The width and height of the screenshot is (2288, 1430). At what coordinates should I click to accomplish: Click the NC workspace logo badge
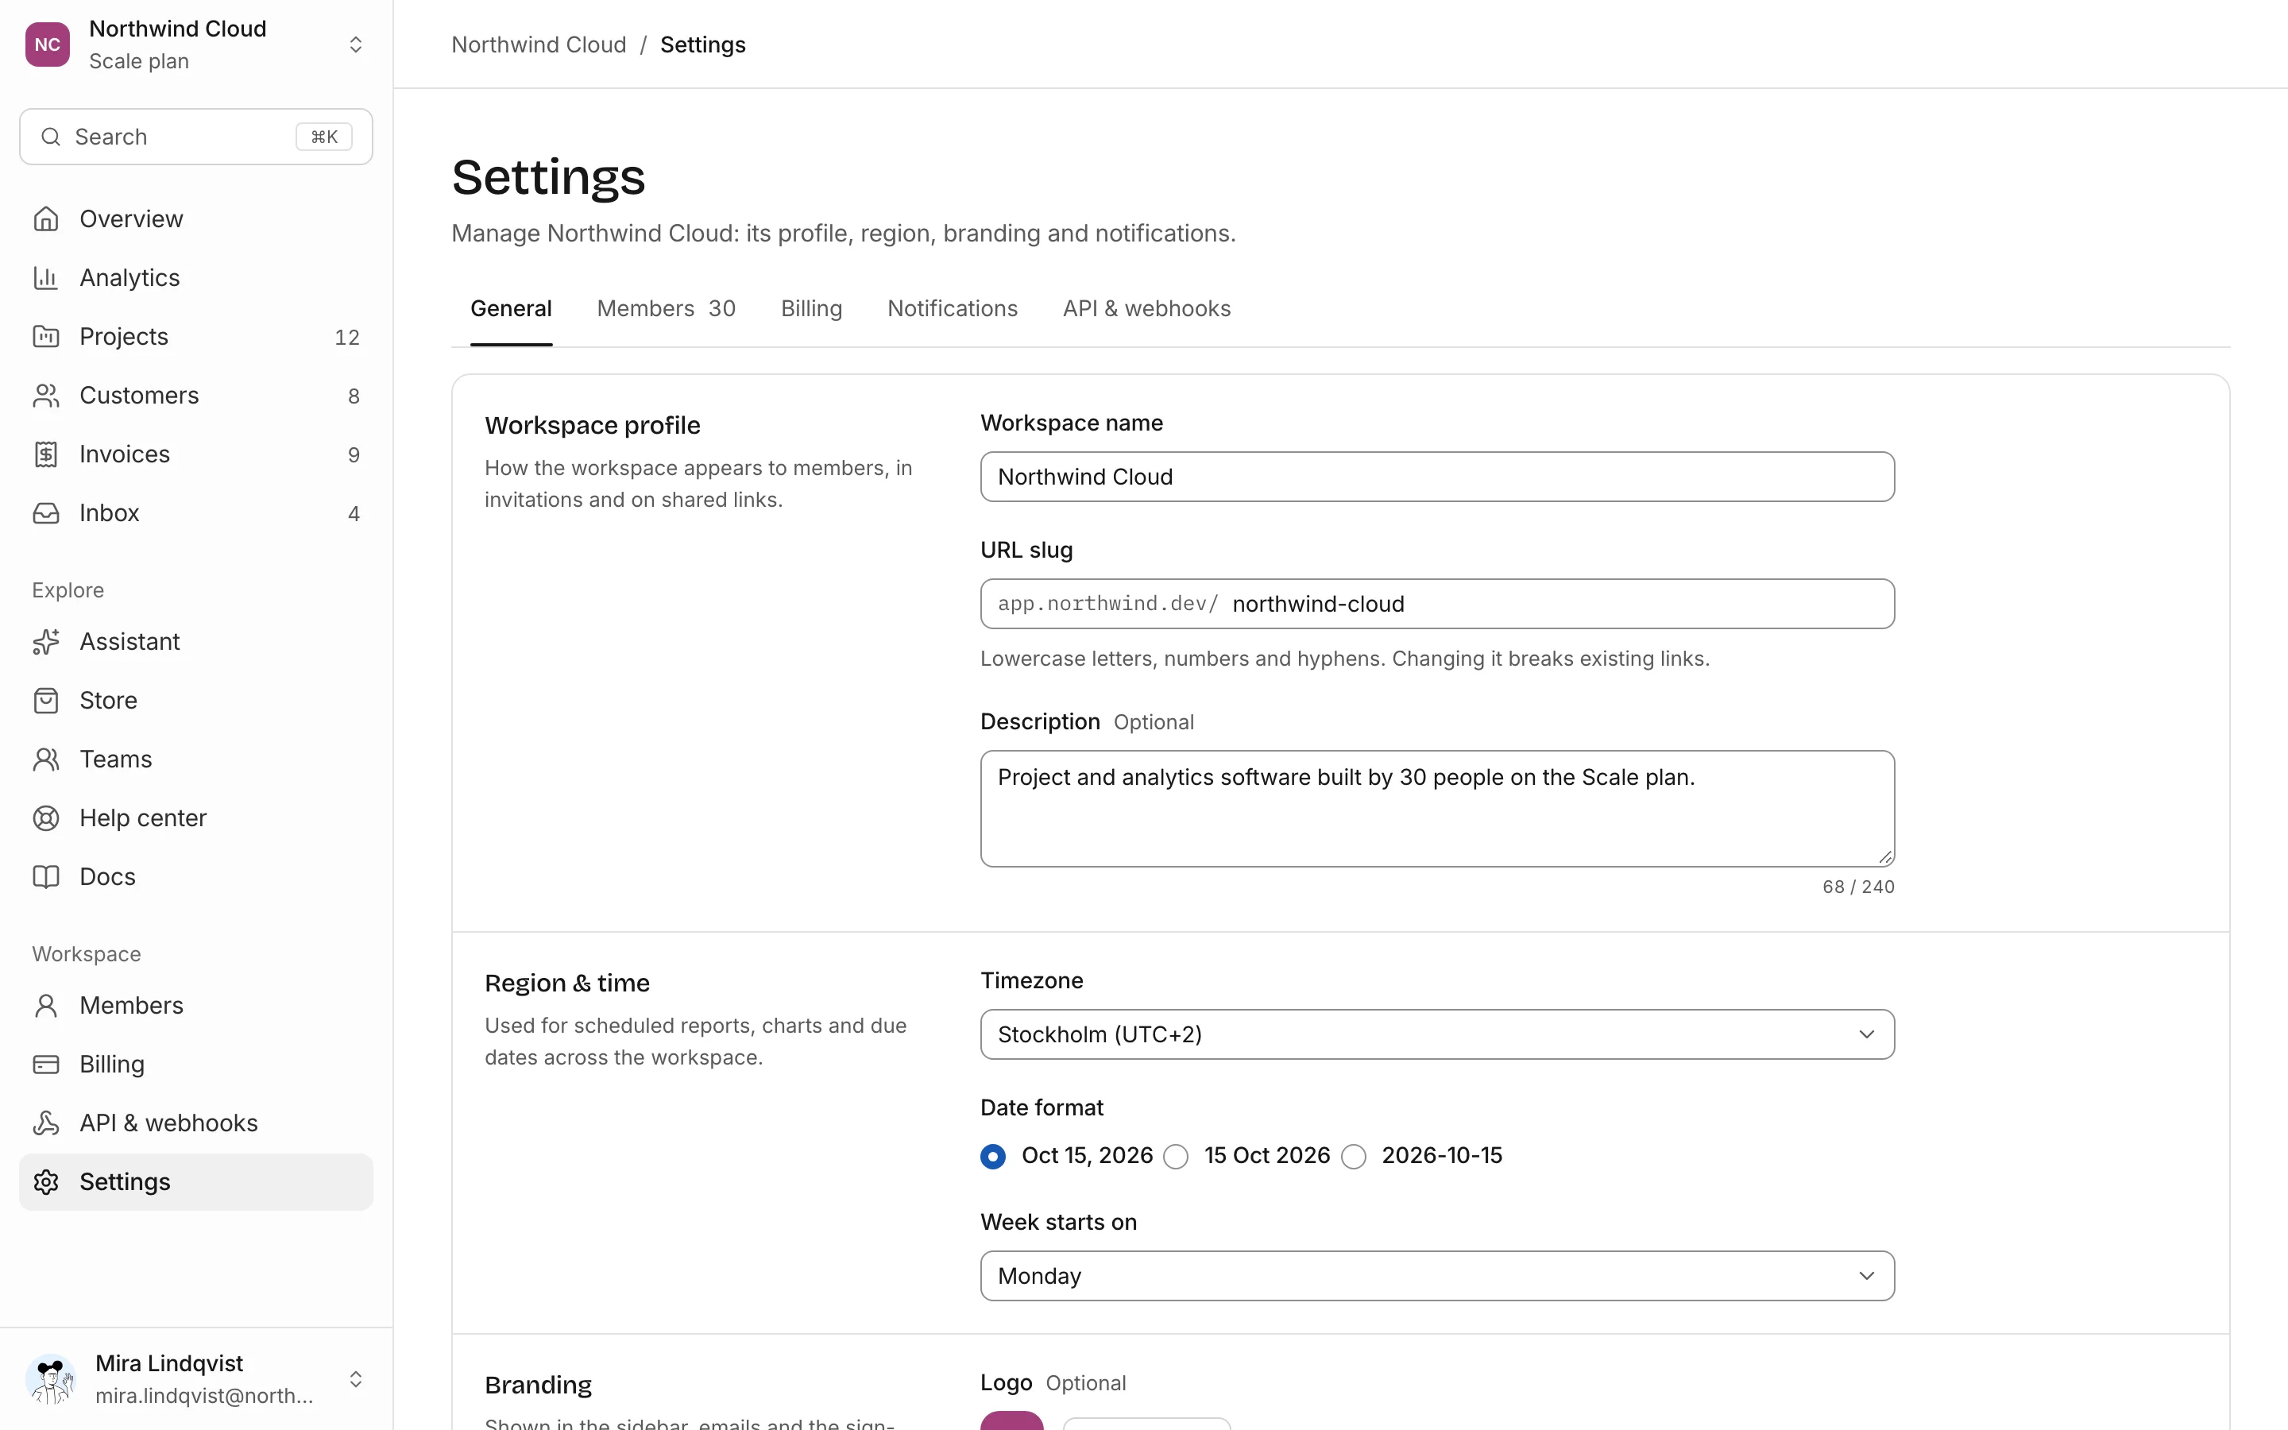(x=48, y=44)
